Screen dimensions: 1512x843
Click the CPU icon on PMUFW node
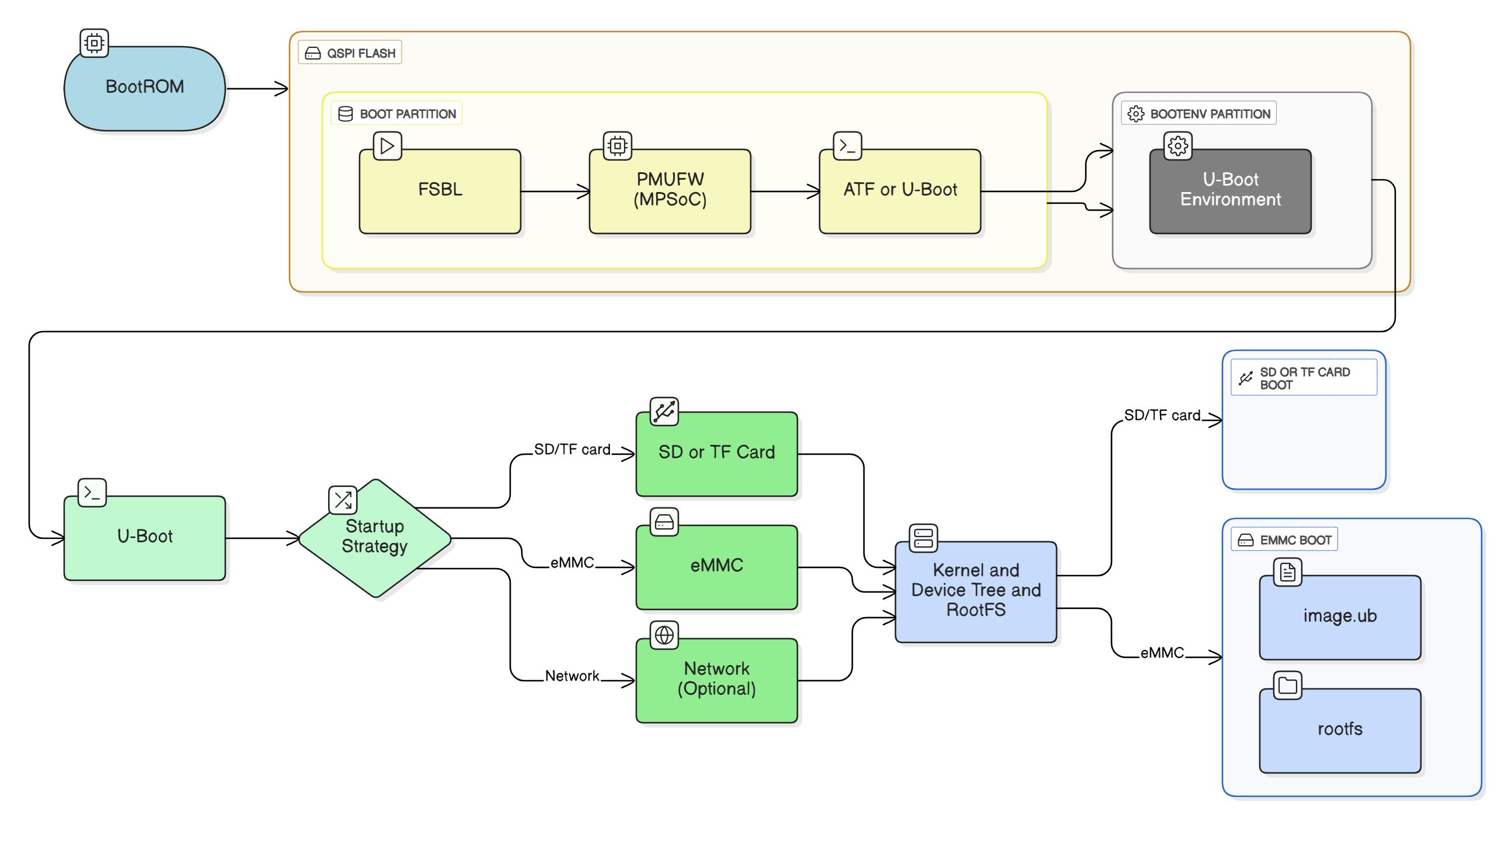[618, 145]
